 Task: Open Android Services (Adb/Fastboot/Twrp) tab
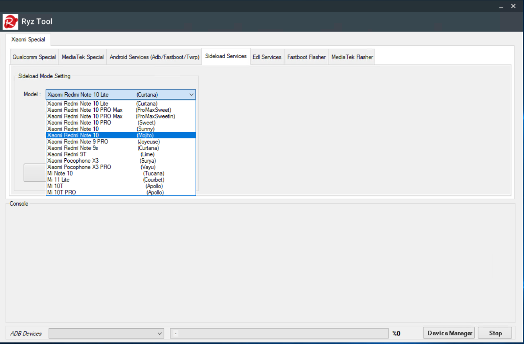click(154, 57)
